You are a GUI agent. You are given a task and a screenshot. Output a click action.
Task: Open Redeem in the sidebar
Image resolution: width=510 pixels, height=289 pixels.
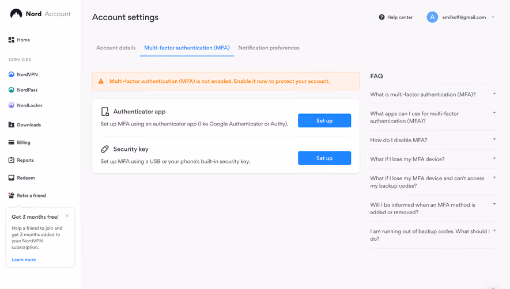pos(26,178)
